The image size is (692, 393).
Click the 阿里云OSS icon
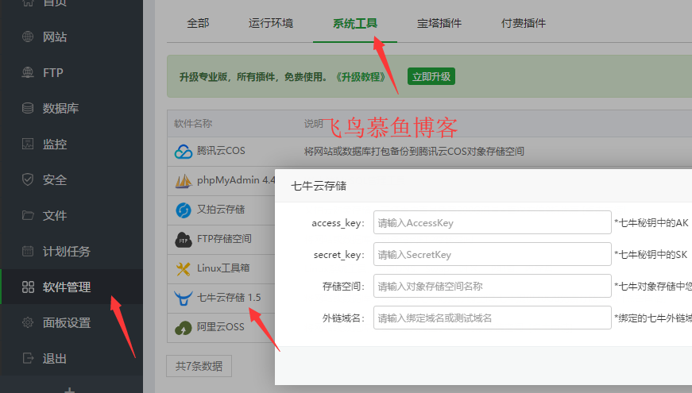tap(184, 326)
